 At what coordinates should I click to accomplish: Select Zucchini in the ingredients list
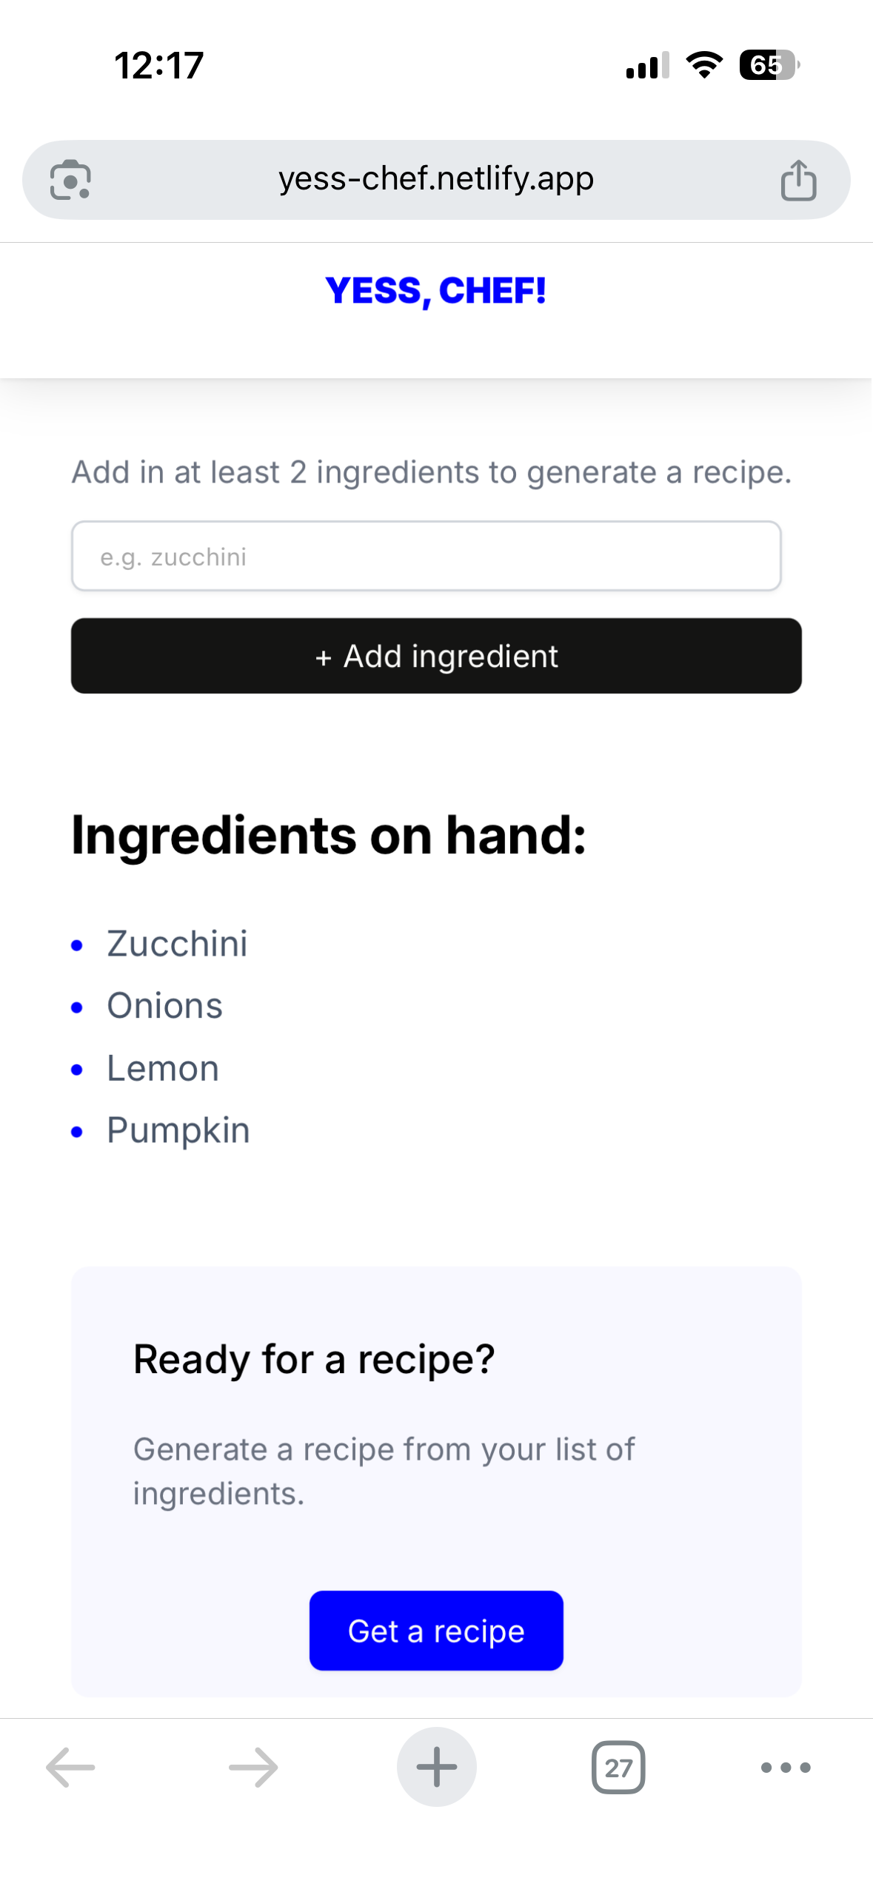(x=177, y=944)
